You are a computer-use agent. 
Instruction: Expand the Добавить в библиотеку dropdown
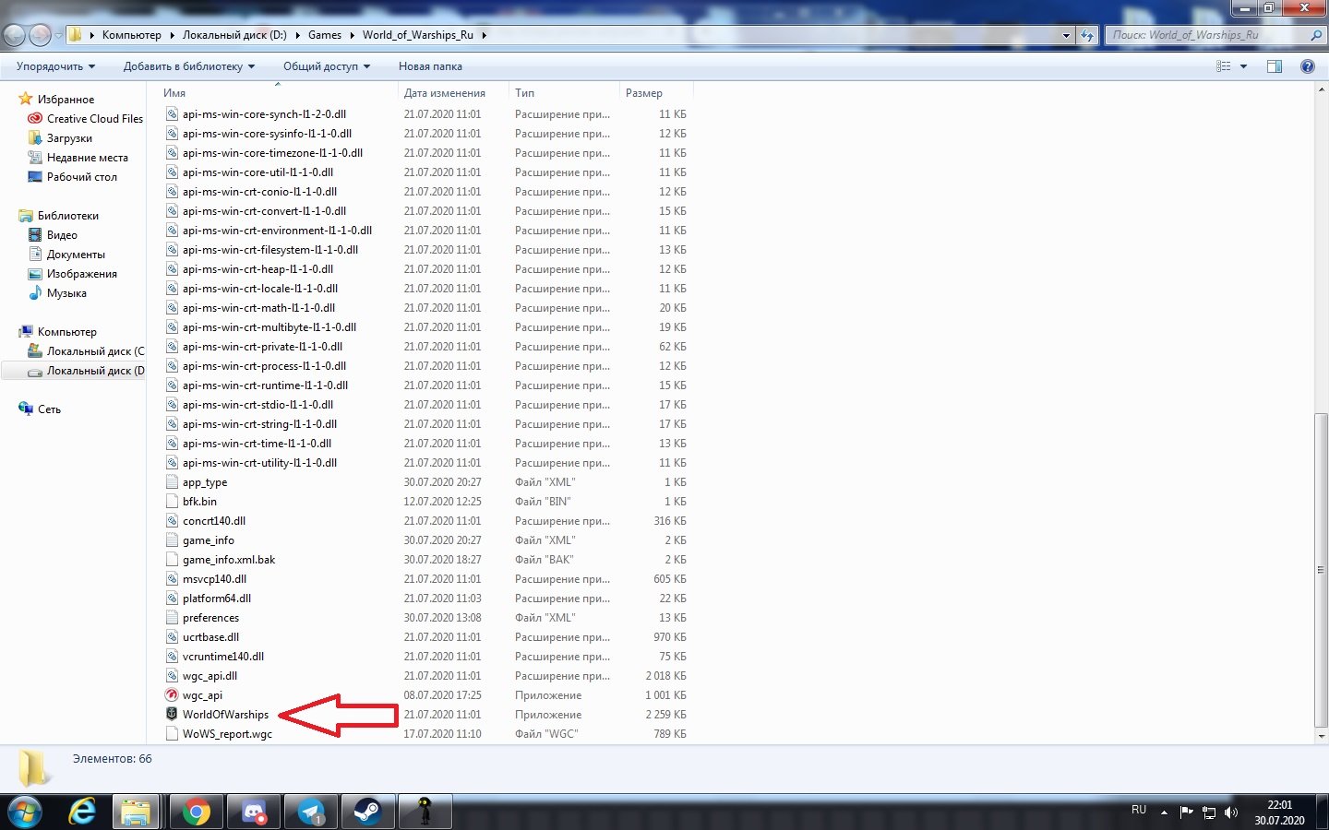[x=188, y=66]
